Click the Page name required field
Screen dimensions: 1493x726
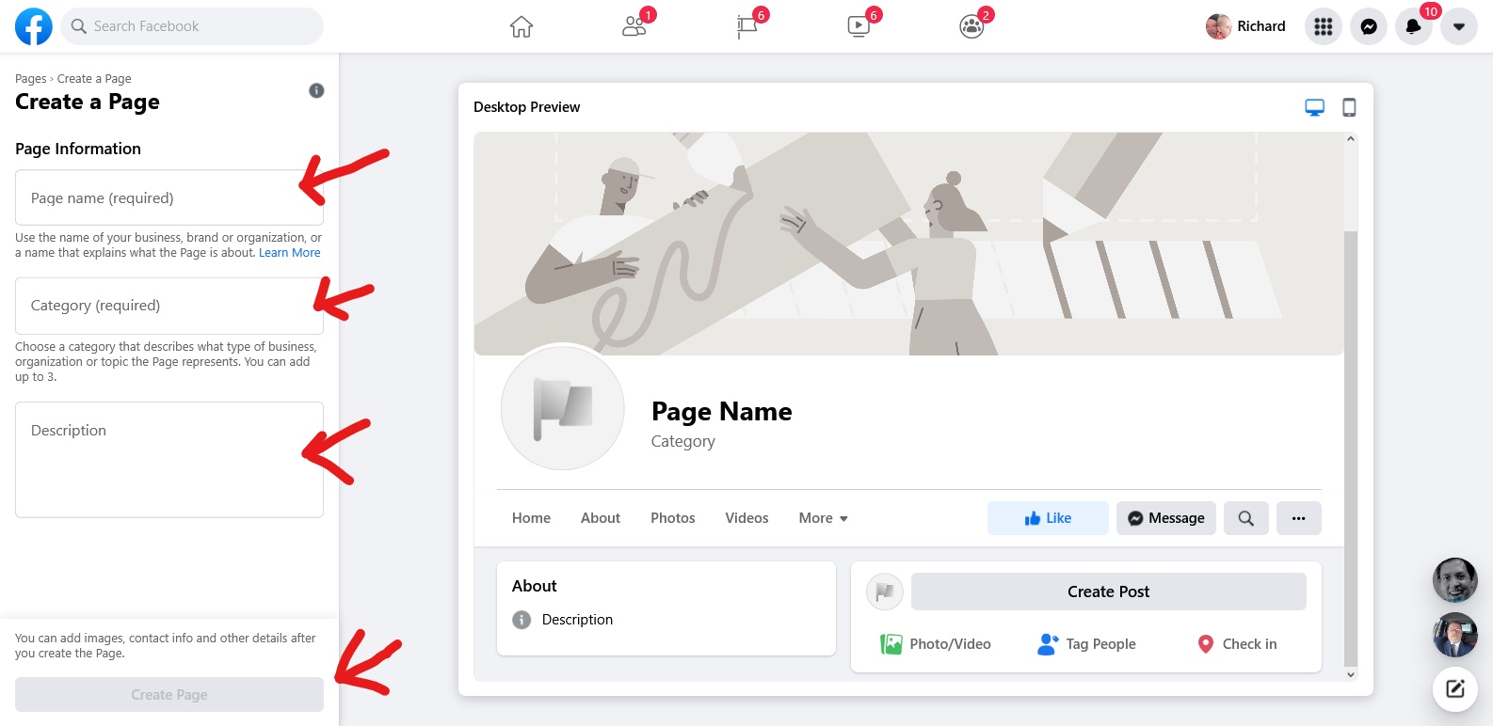pyautogui.click(x=169, y=197)
